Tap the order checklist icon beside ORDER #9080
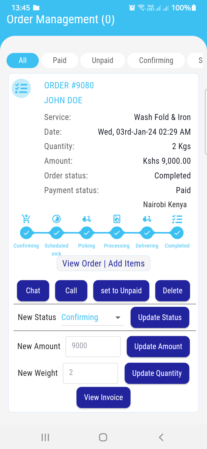The width and height of the screenshot is (207, 449). [21, 88]
